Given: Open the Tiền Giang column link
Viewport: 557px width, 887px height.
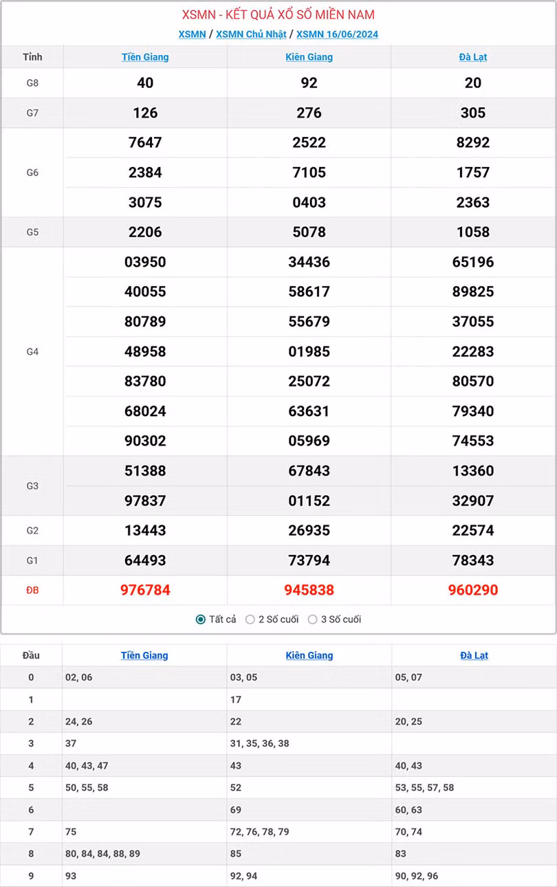Looking at the screenshot, I should pos(144,57).
